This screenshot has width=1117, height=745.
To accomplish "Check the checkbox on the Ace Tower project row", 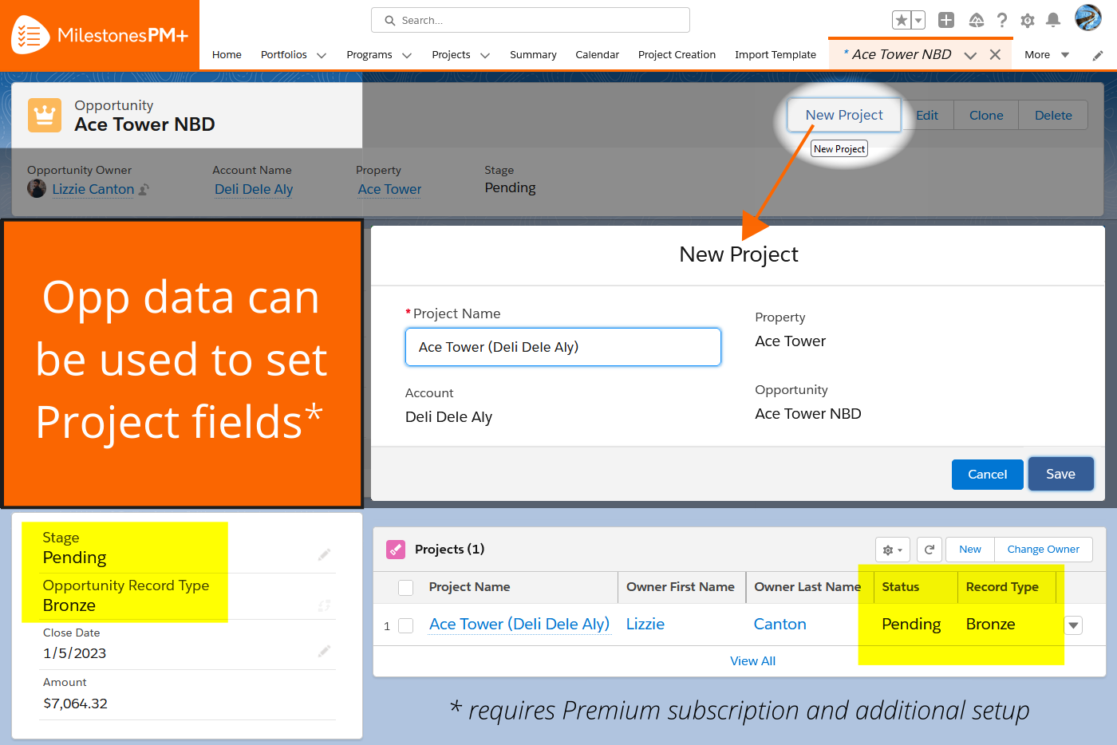I will tap(405, 625).
